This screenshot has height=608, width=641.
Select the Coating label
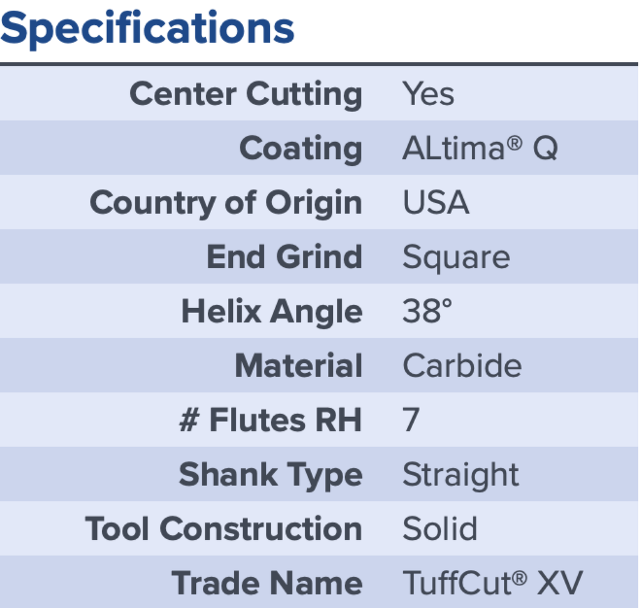pos(300,149)
